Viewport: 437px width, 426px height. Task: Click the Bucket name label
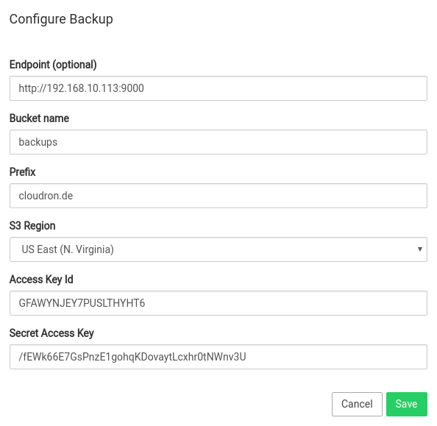[x=39, y=118]
